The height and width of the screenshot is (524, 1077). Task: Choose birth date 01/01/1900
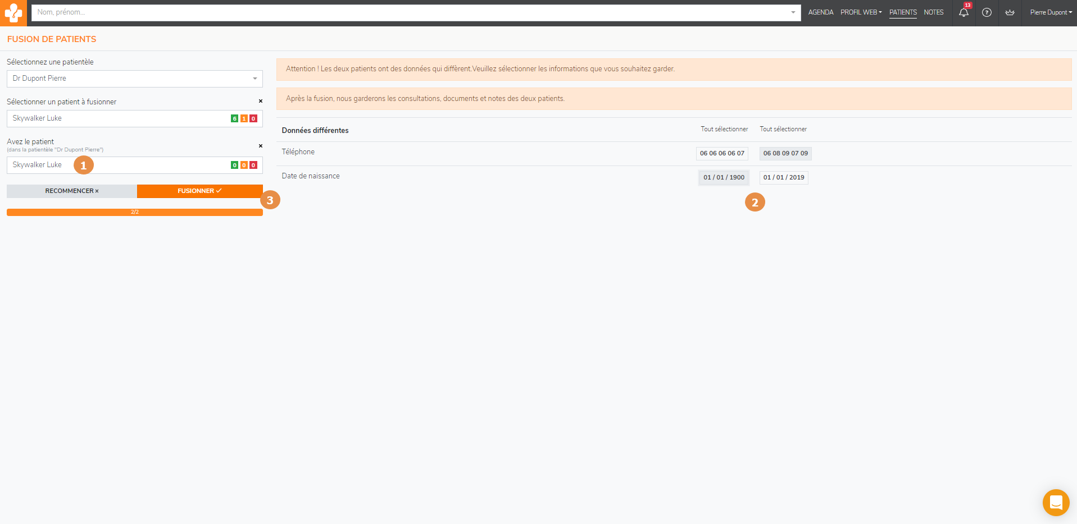point(724,177)
